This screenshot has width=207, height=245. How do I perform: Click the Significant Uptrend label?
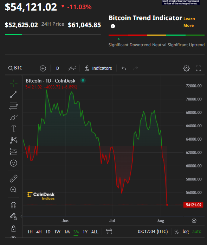pyautogui.click(x=186, y=45)
